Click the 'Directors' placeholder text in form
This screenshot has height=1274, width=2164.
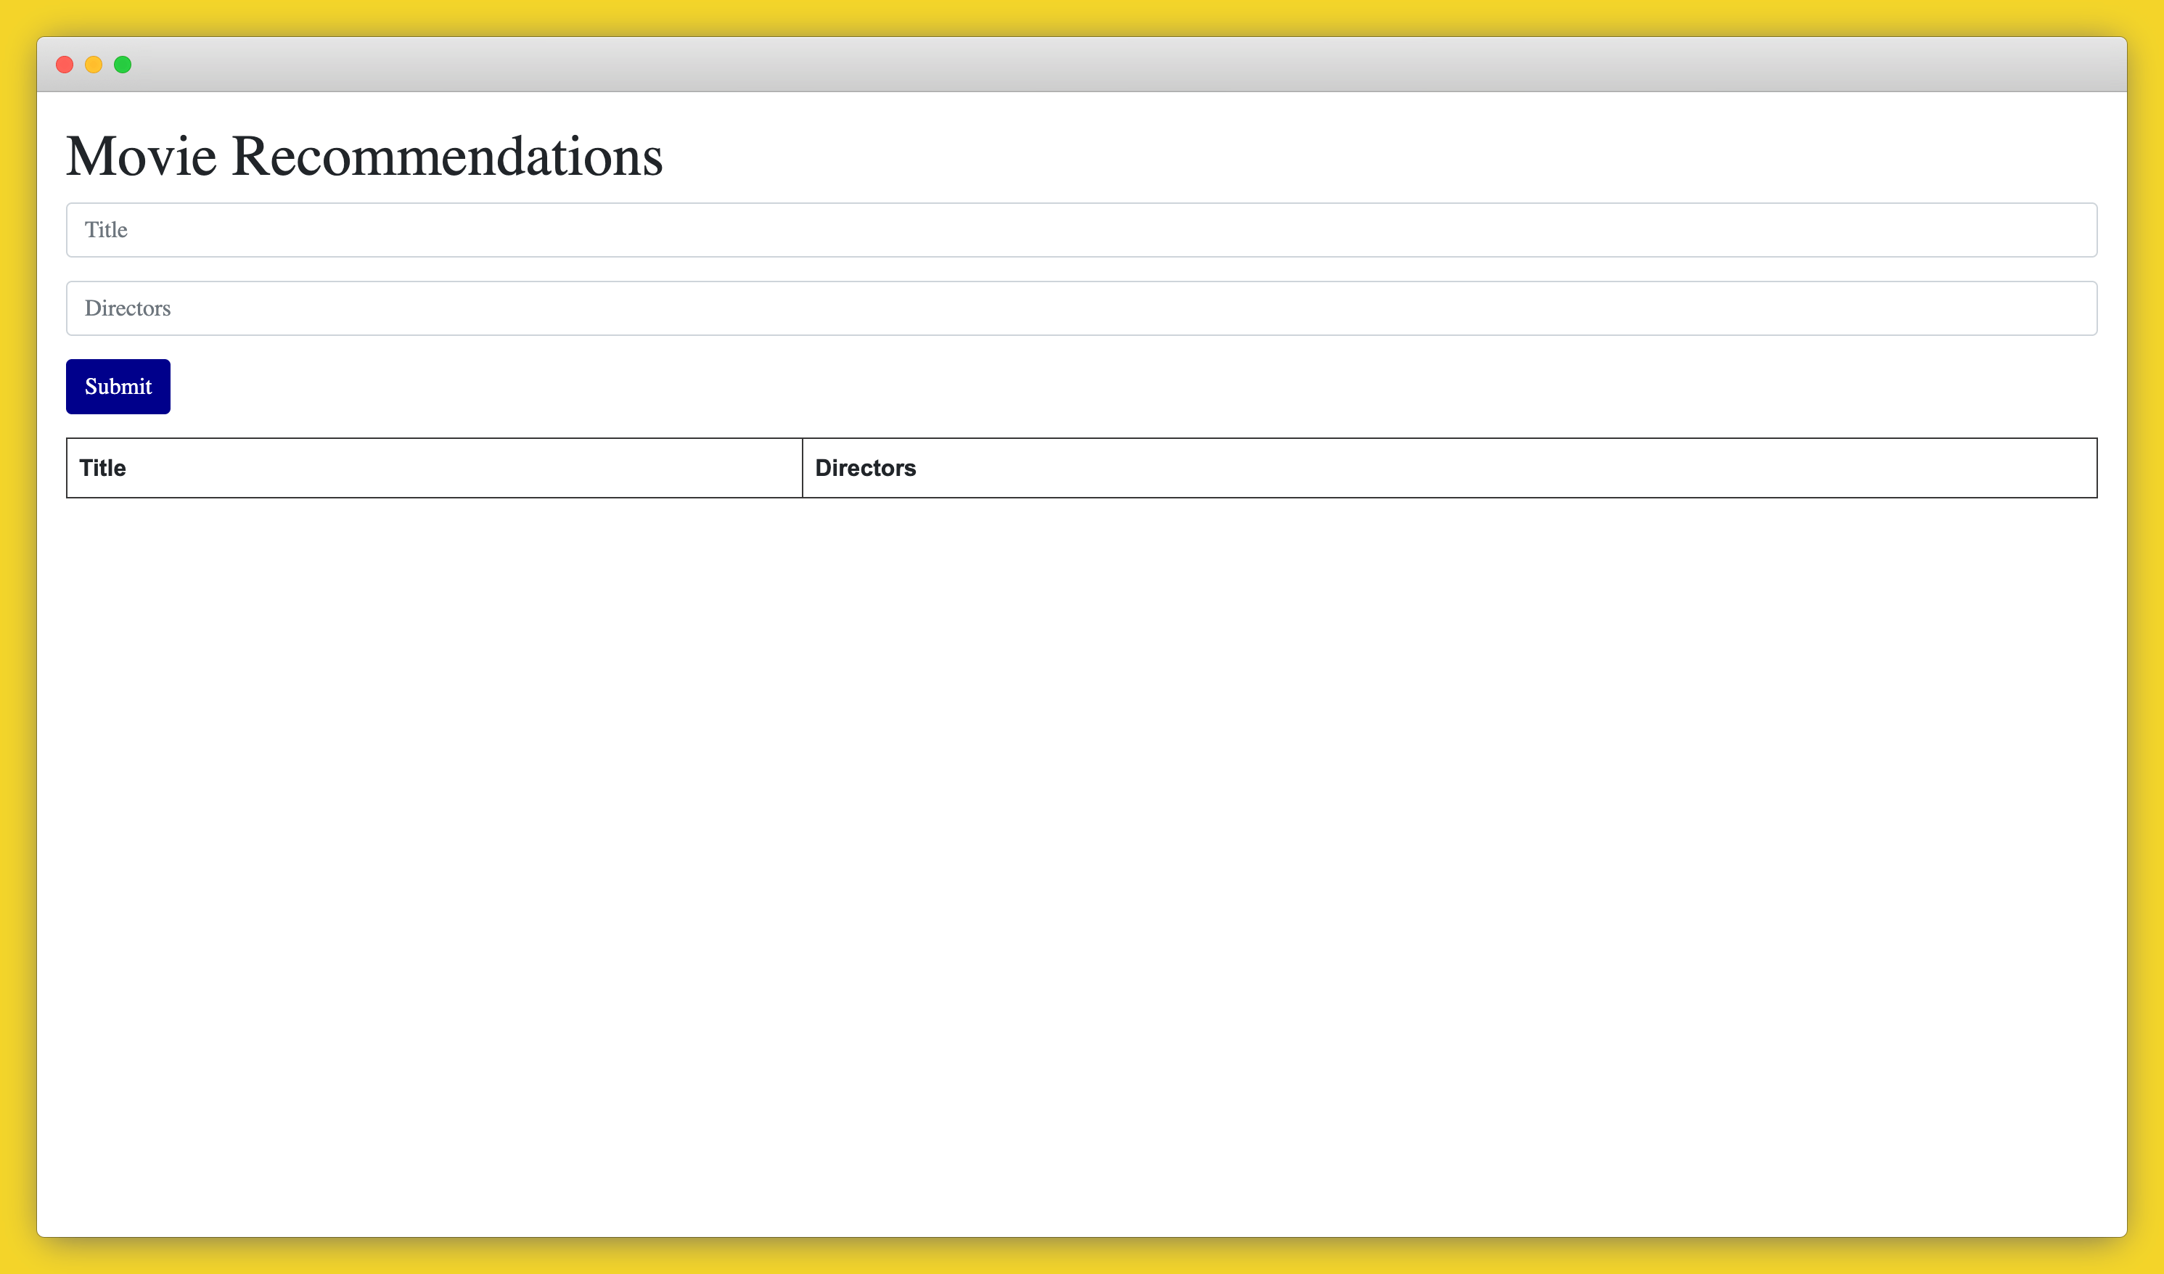[127, 308]
